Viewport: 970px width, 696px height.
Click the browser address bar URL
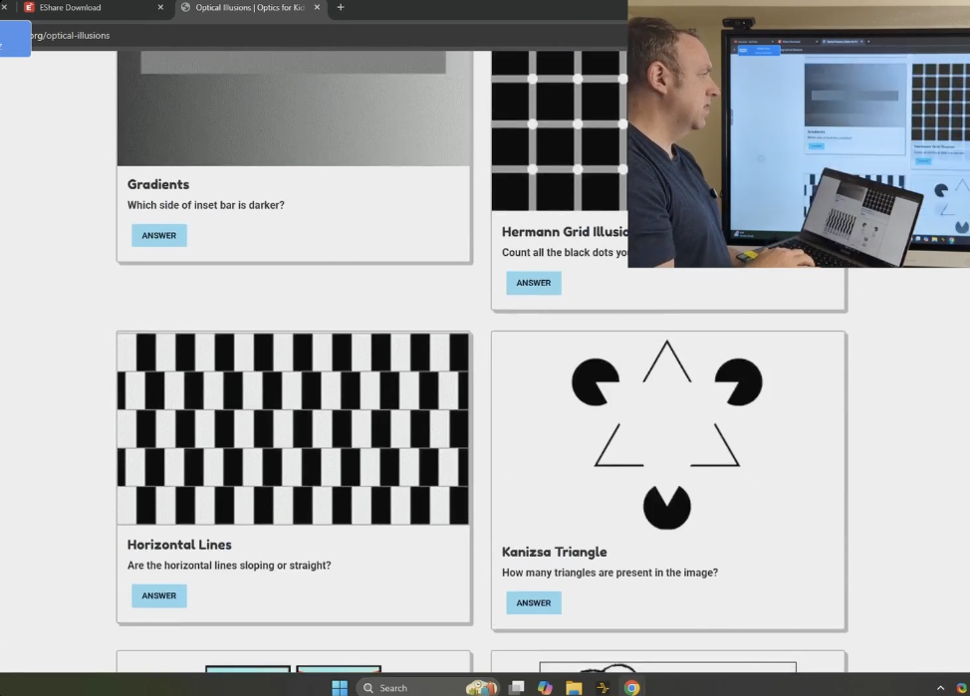pos(70,36)
